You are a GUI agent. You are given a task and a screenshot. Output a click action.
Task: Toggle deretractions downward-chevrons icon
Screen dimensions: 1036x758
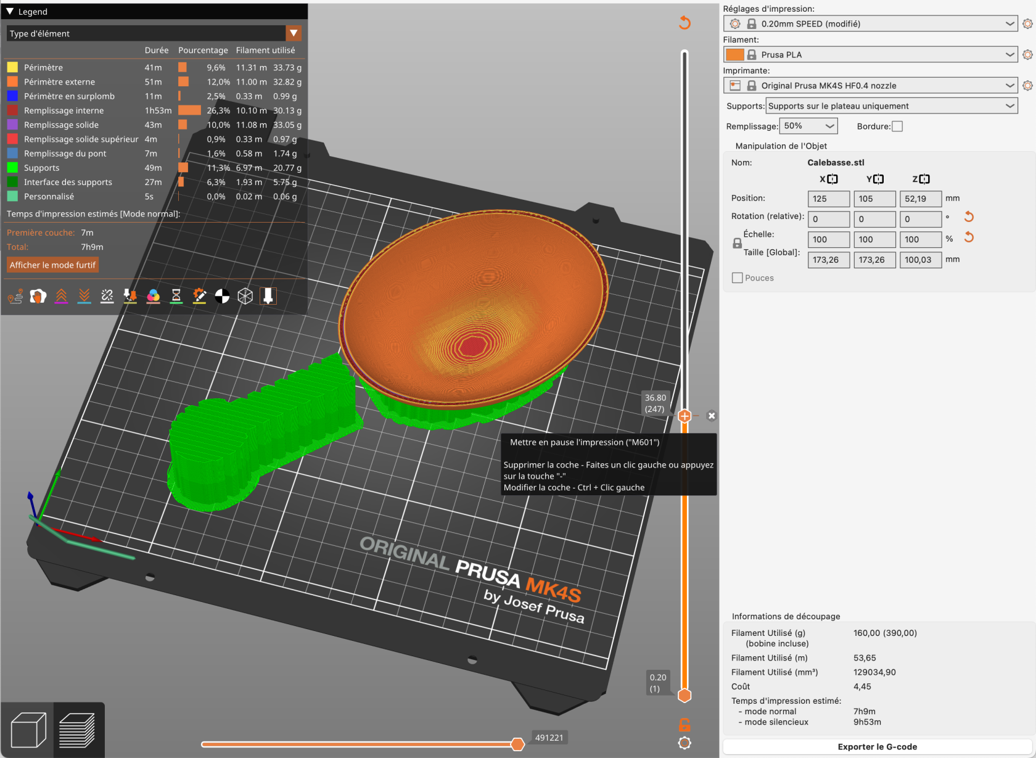click(x=84, y=297)
